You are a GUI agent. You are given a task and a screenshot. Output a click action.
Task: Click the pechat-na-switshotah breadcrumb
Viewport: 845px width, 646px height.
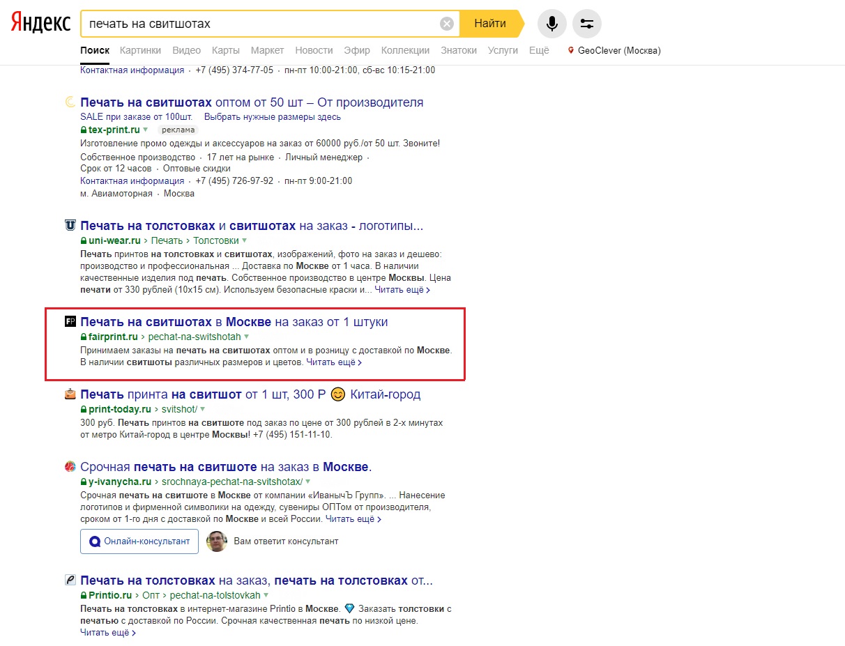[195, 337]
